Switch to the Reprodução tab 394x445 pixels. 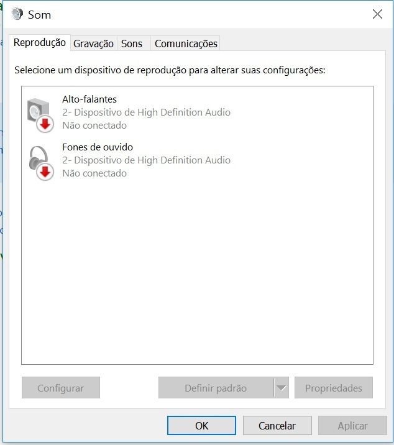[x=39, y=42]
